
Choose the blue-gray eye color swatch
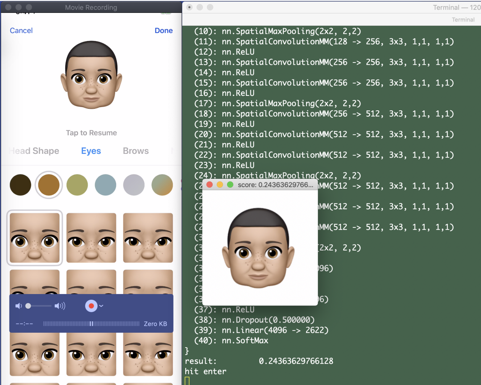click(x=106, y=185)
